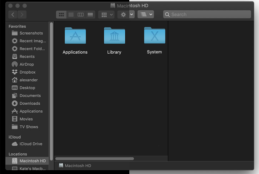Screen dimensions: 259x174
Task: Open the group-by grid dropdown
Action: (x=106, y=15)
